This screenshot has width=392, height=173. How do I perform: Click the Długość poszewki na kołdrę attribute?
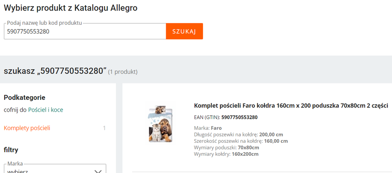coord(238,134)
